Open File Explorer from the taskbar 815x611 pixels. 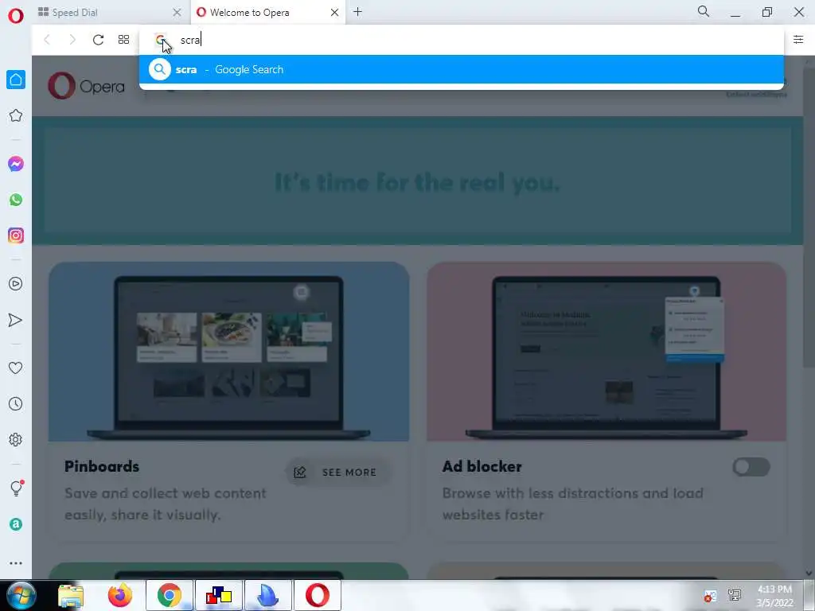coord(70,595)
